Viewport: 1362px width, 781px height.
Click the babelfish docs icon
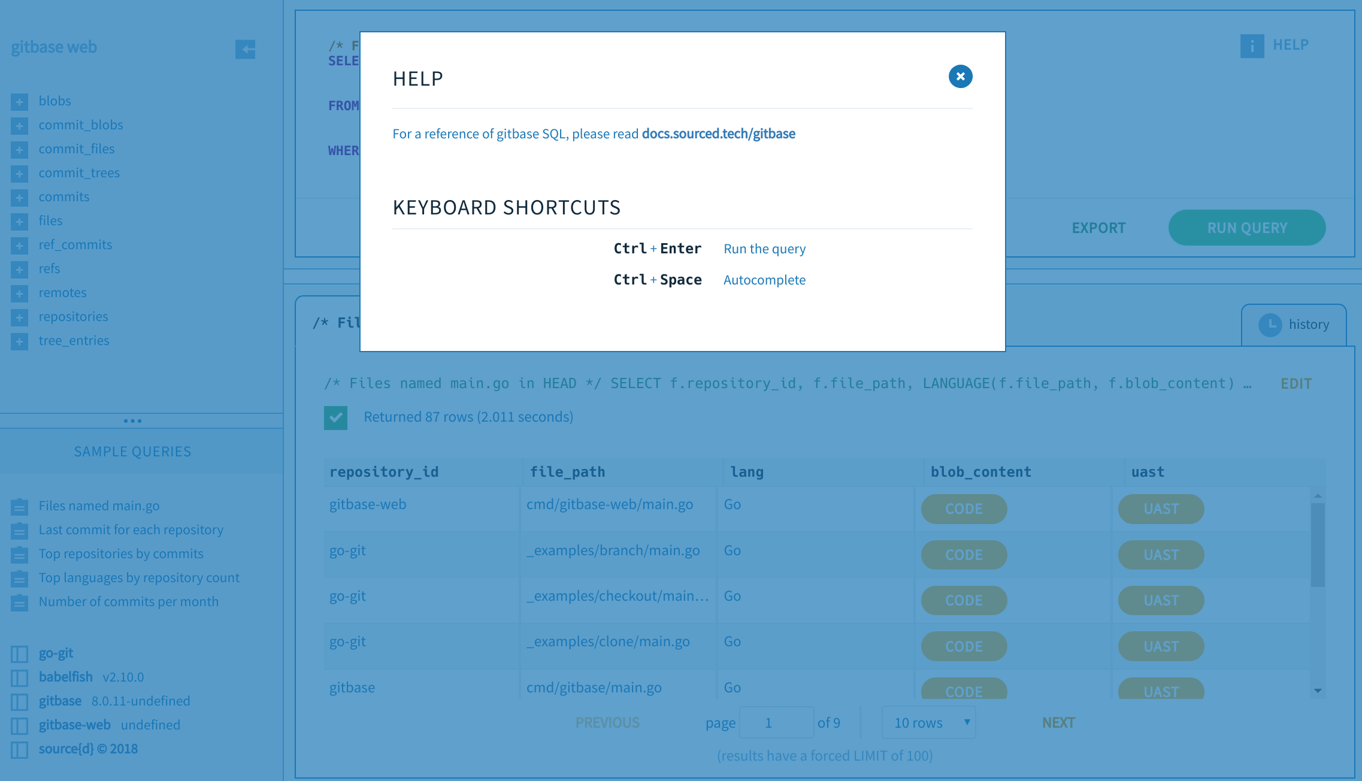point(19,678)
